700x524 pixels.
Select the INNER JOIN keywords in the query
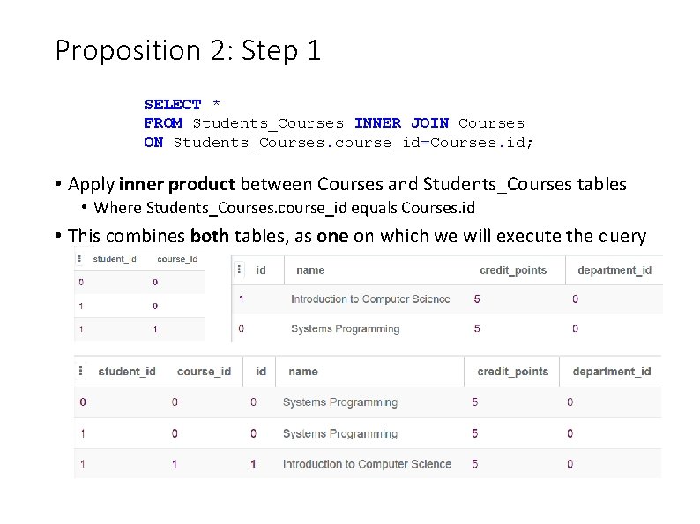tap(401, 123)
